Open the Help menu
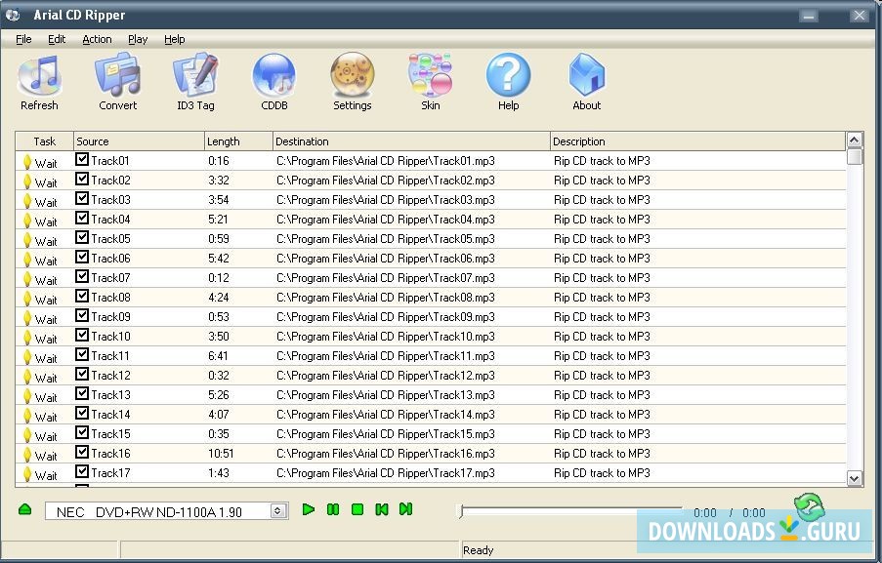The image size is (882, 563). click(x=175, y=39)
